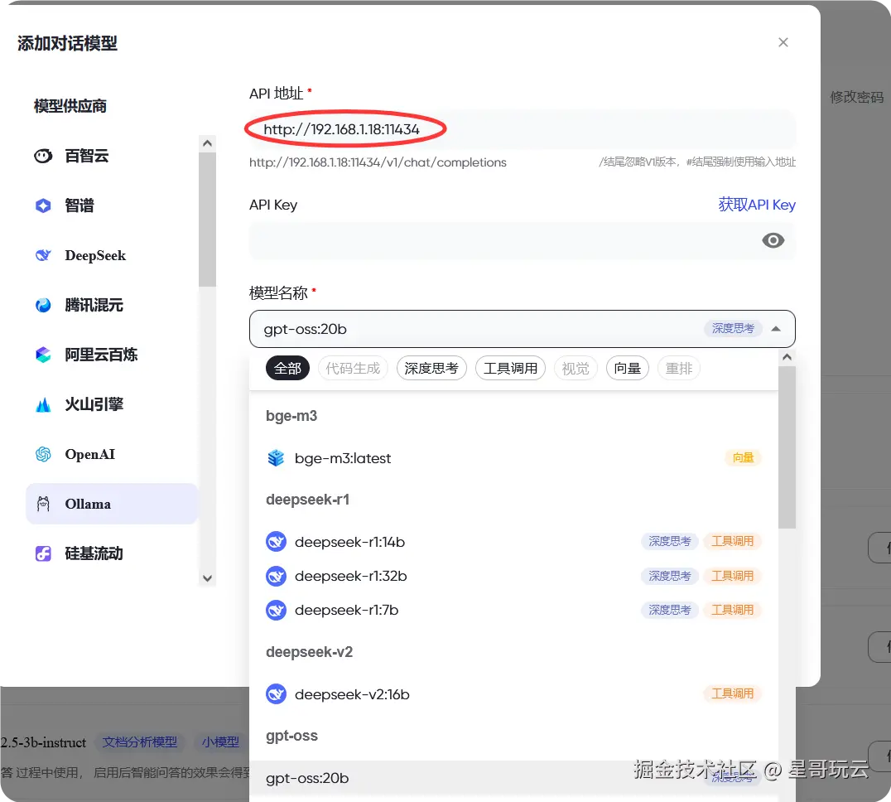Image resolution: width=891 pixels, height=802 pixels.
Task: Click 深度思考 badge inside model name box
Action: coord(733,329)
